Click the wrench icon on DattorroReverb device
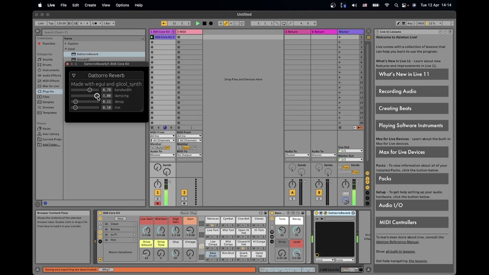The height and width of the screenshot is (275, 489). coord(325,213)
